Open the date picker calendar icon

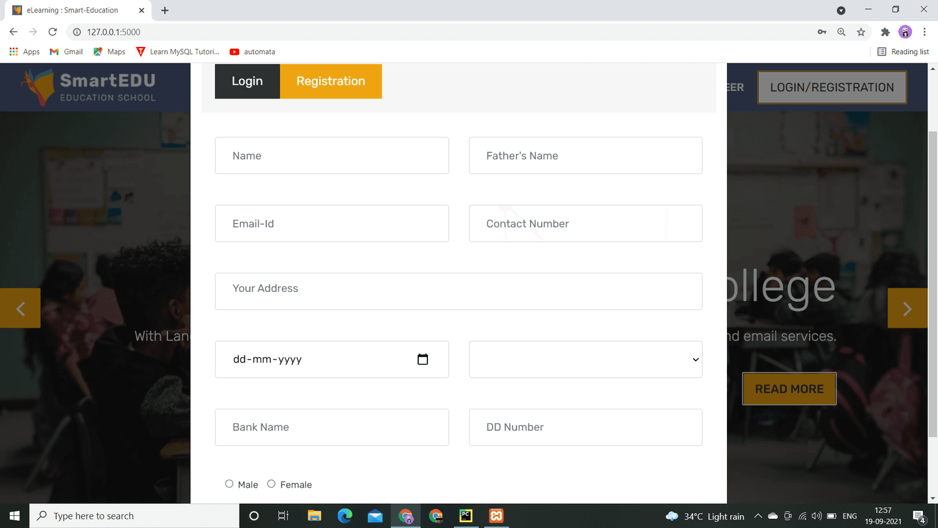423,359
